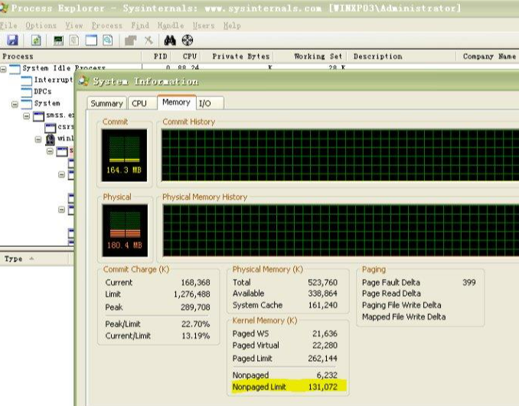Click the Show Process Tree toolbar icon
Image resolution: width=519 pixels, height=406 pixels.
pyautogui.click(x=74, y=41)
